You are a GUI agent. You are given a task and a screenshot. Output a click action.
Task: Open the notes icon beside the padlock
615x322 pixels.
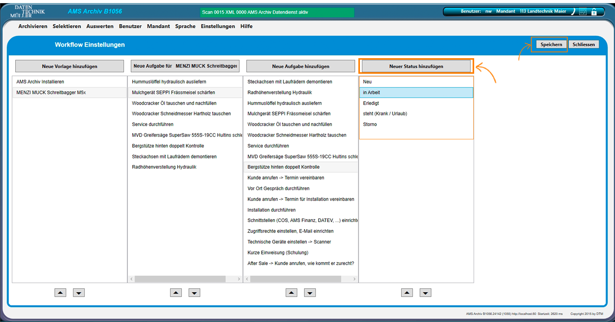click(x=583, y=12)
